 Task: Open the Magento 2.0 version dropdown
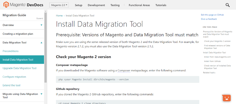click(59, 5)
